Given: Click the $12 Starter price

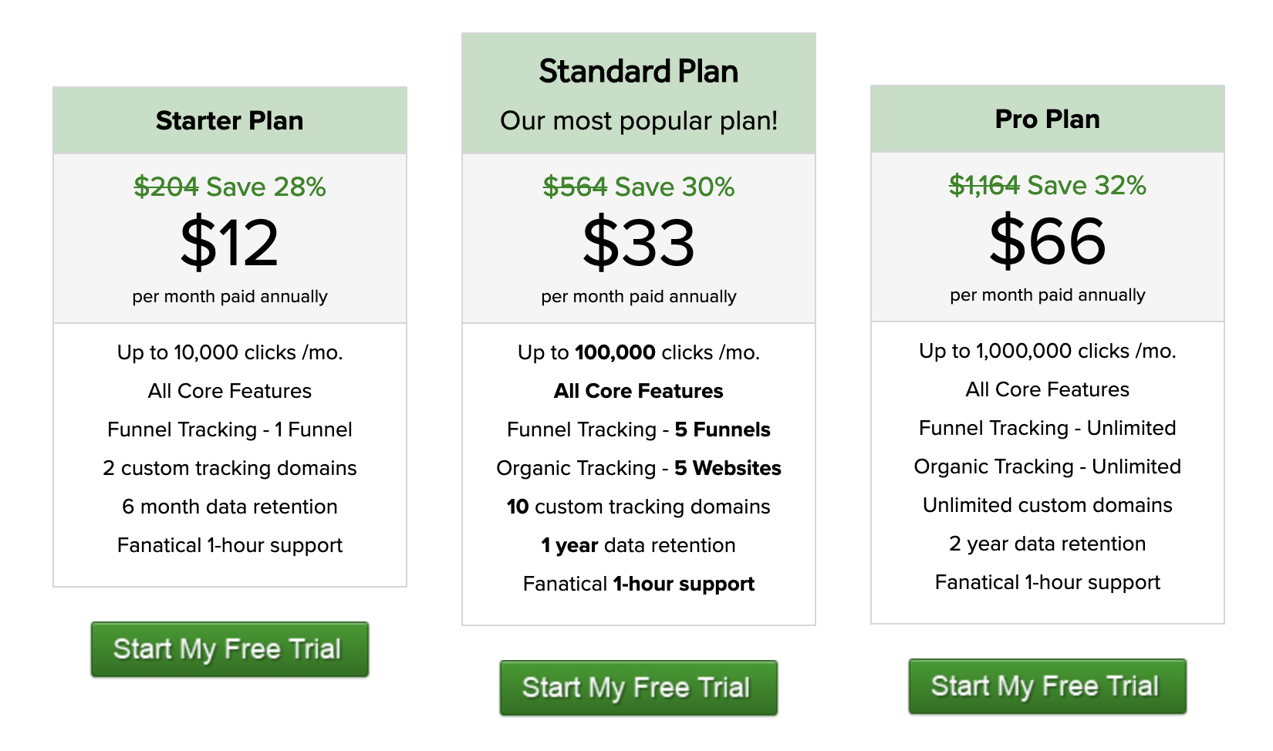Looking at the screenshot, I should 230,242.
